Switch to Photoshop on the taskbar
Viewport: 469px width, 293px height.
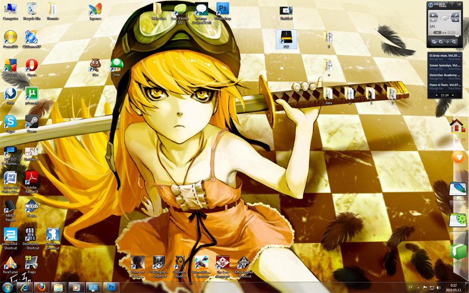pos(111,287)
